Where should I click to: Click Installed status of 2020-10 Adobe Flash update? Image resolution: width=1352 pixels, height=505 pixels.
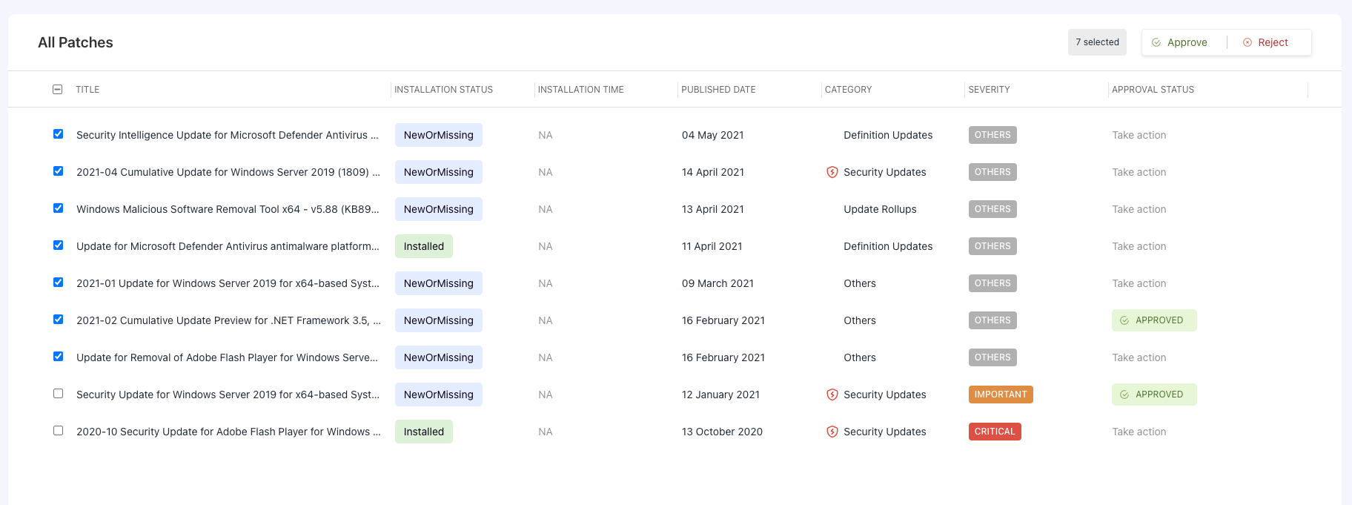click(x=424, y=432)
